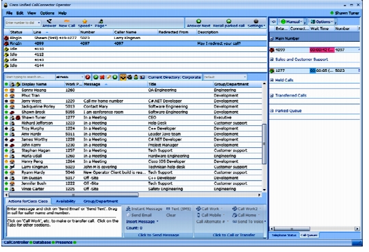Click the Call Work option
The image size is (369, 252).
point(209,209)
